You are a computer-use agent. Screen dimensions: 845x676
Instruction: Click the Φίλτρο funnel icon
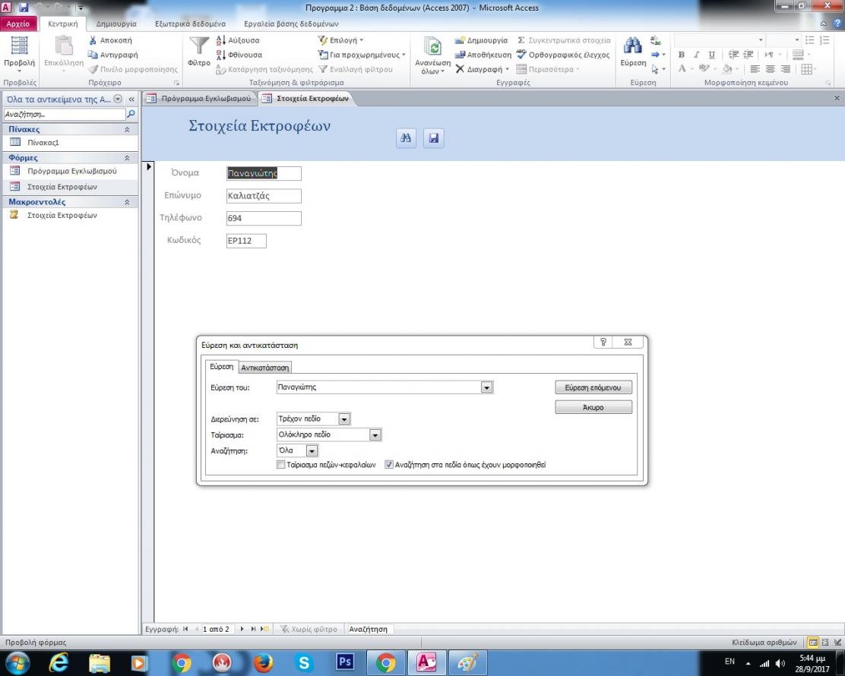click(x=199, y=46)
